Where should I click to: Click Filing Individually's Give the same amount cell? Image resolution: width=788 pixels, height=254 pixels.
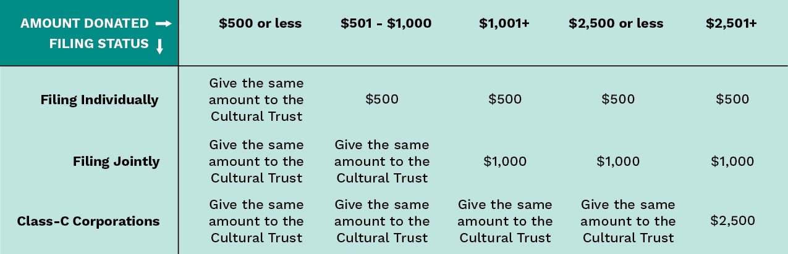click(256, 99)
